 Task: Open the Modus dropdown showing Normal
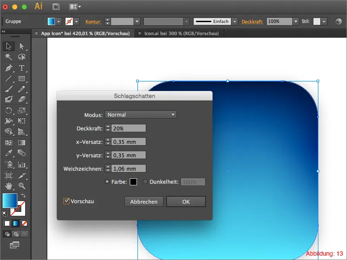click(x=141, y=114)
